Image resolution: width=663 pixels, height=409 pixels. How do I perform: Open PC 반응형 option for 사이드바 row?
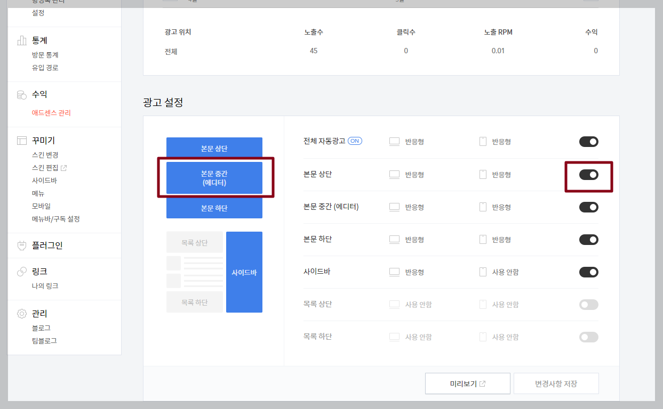coord(414,272)
